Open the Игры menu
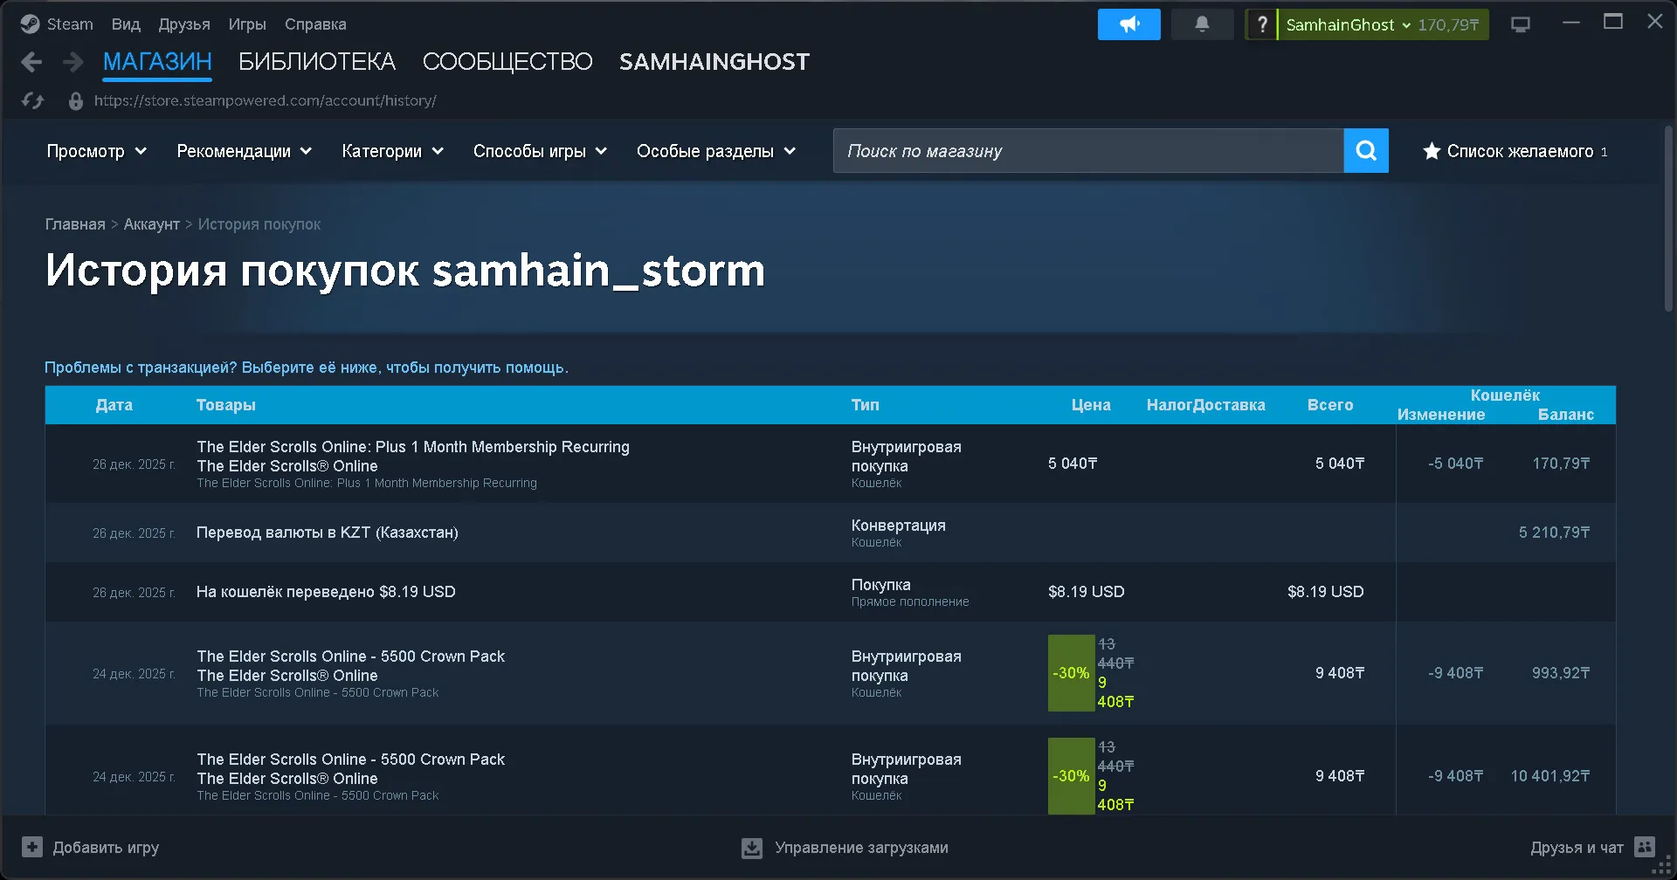 247,24
